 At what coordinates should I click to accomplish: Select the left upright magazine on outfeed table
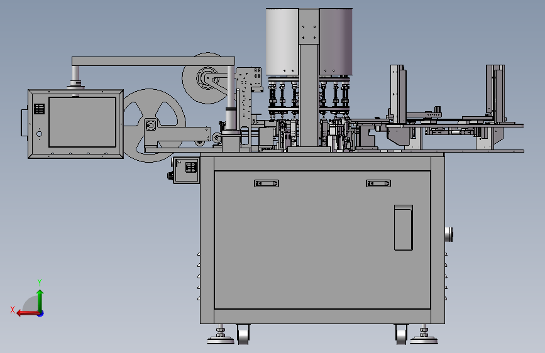click(398, 94)
